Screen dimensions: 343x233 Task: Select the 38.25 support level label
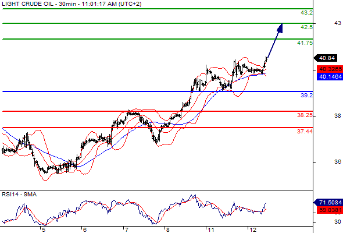pos(305,115)
